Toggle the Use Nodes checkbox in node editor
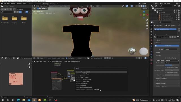This screenshot has width=181, height=102. coord(67,58)
